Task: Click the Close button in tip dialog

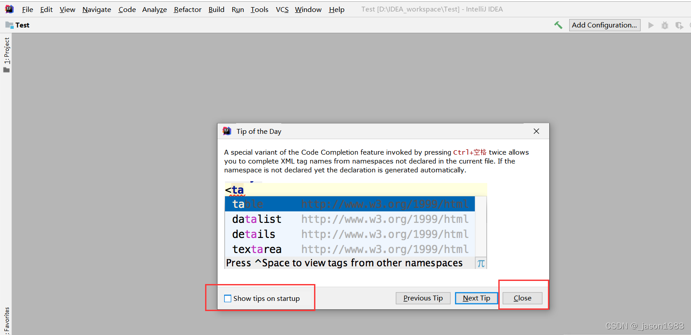Action: click(x=523, y=298)
